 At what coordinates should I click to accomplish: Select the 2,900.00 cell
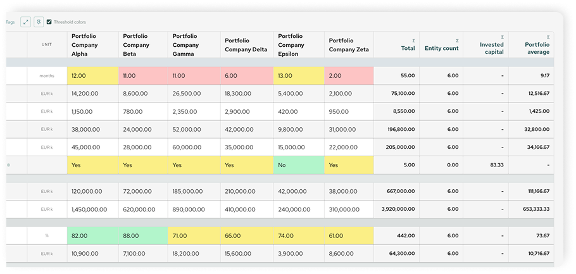[x=247, y=111]
